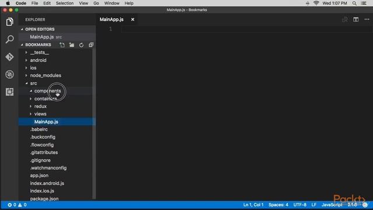Click the Wi-Fi status icon
Viewport: 373px width, 210px height.
coord(316,3)
